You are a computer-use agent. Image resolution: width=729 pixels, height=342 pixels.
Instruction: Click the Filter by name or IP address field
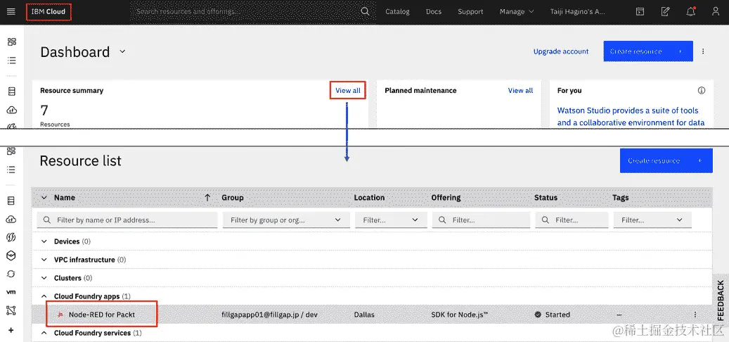point(127,220)
